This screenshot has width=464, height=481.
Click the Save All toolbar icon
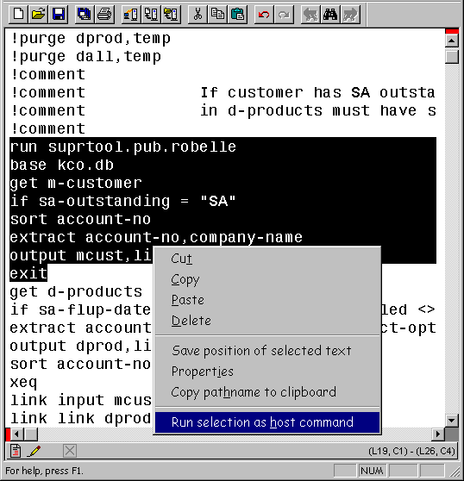coord(84,14)
